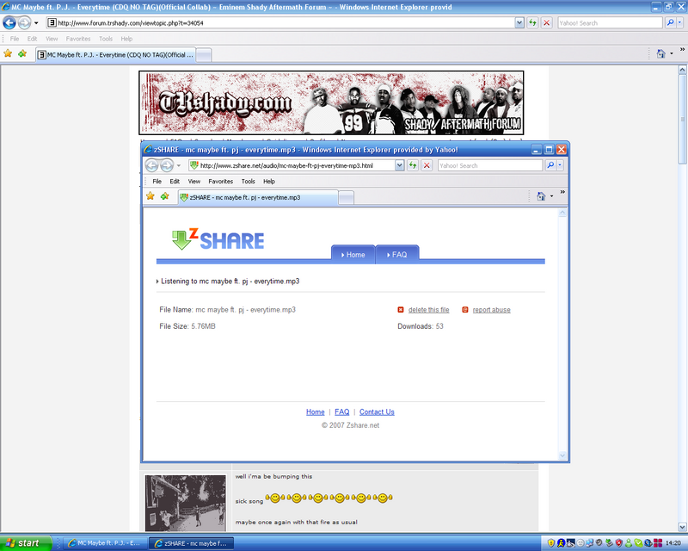Click the yellow shield tray icon
This screenshot has width=688, height=551.
point(551,543)
